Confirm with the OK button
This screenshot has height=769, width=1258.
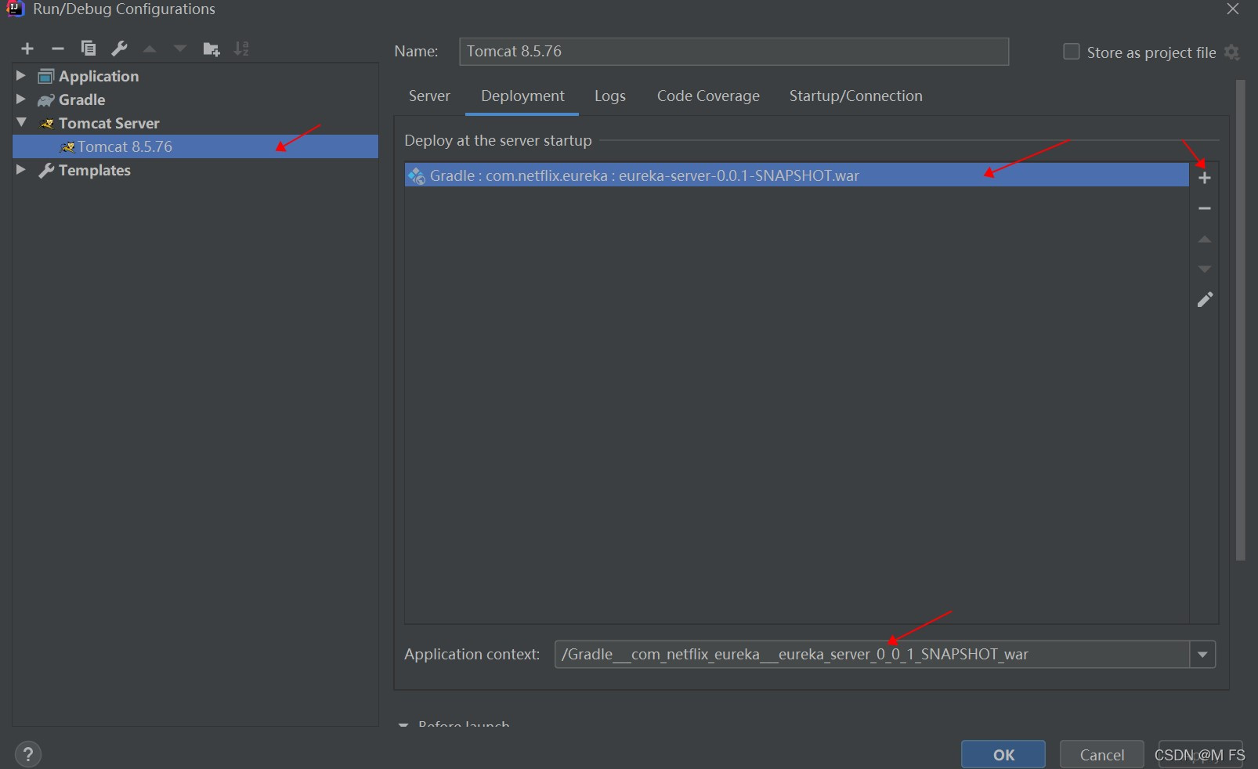(1003, 755)
